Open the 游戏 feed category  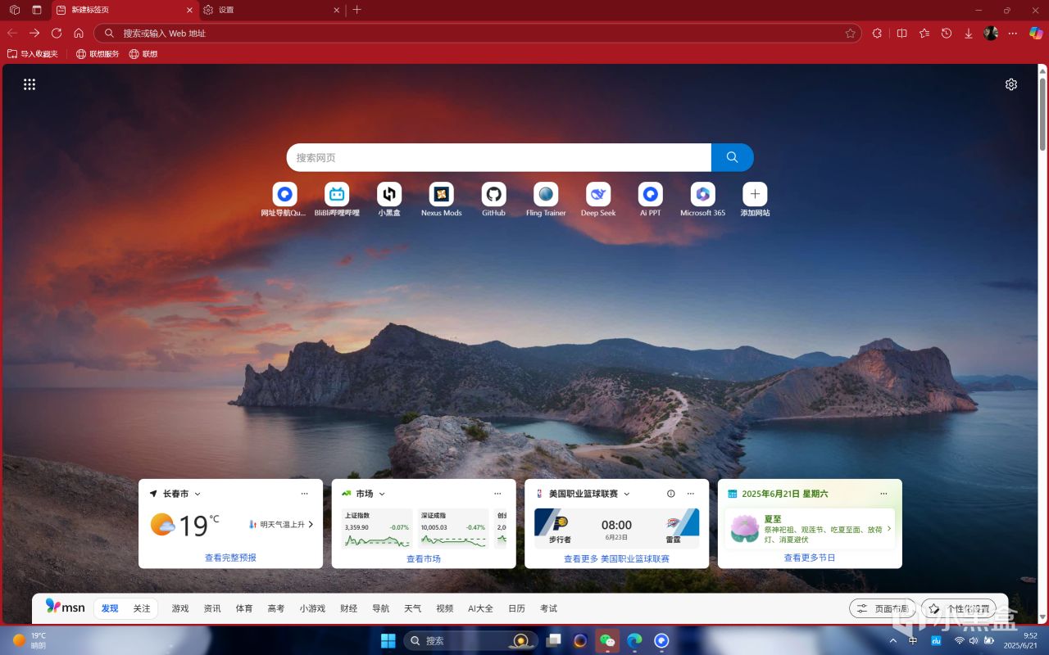click(x=180, y=608)
